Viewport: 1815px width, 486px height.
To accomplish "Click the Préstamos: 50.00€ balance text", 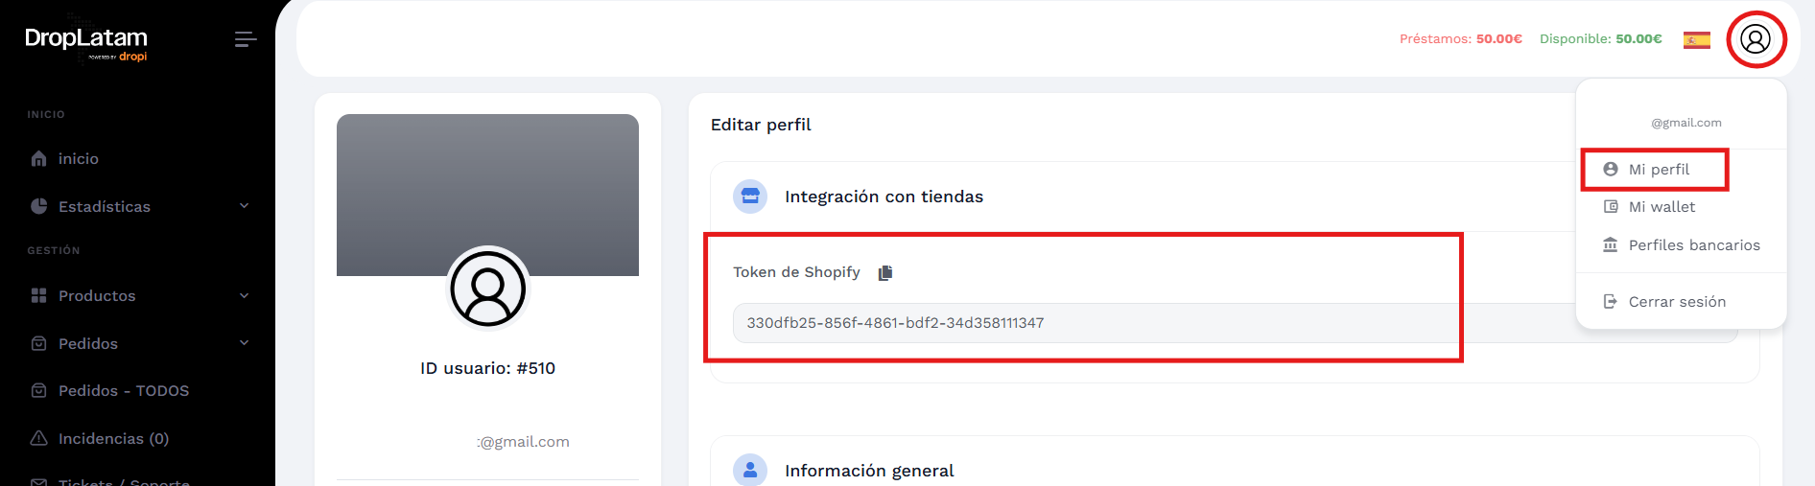I will click(1461, 39).
